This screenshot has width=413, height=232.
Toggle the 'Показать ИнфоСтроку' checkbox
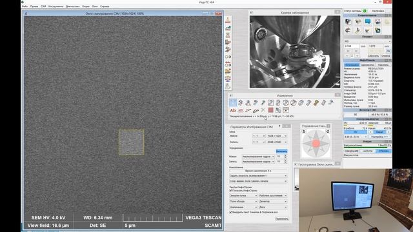[x=231, y=191]
